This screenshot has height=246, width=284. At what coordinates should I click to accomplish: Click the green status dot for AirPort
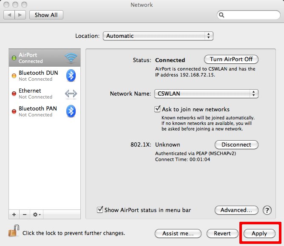pyautogui.click(x=14, y=58)
